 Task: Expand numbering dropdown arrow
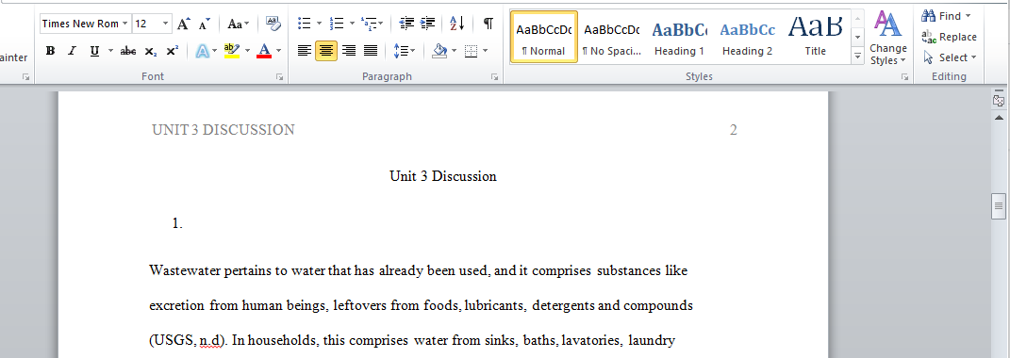[352, 24]
